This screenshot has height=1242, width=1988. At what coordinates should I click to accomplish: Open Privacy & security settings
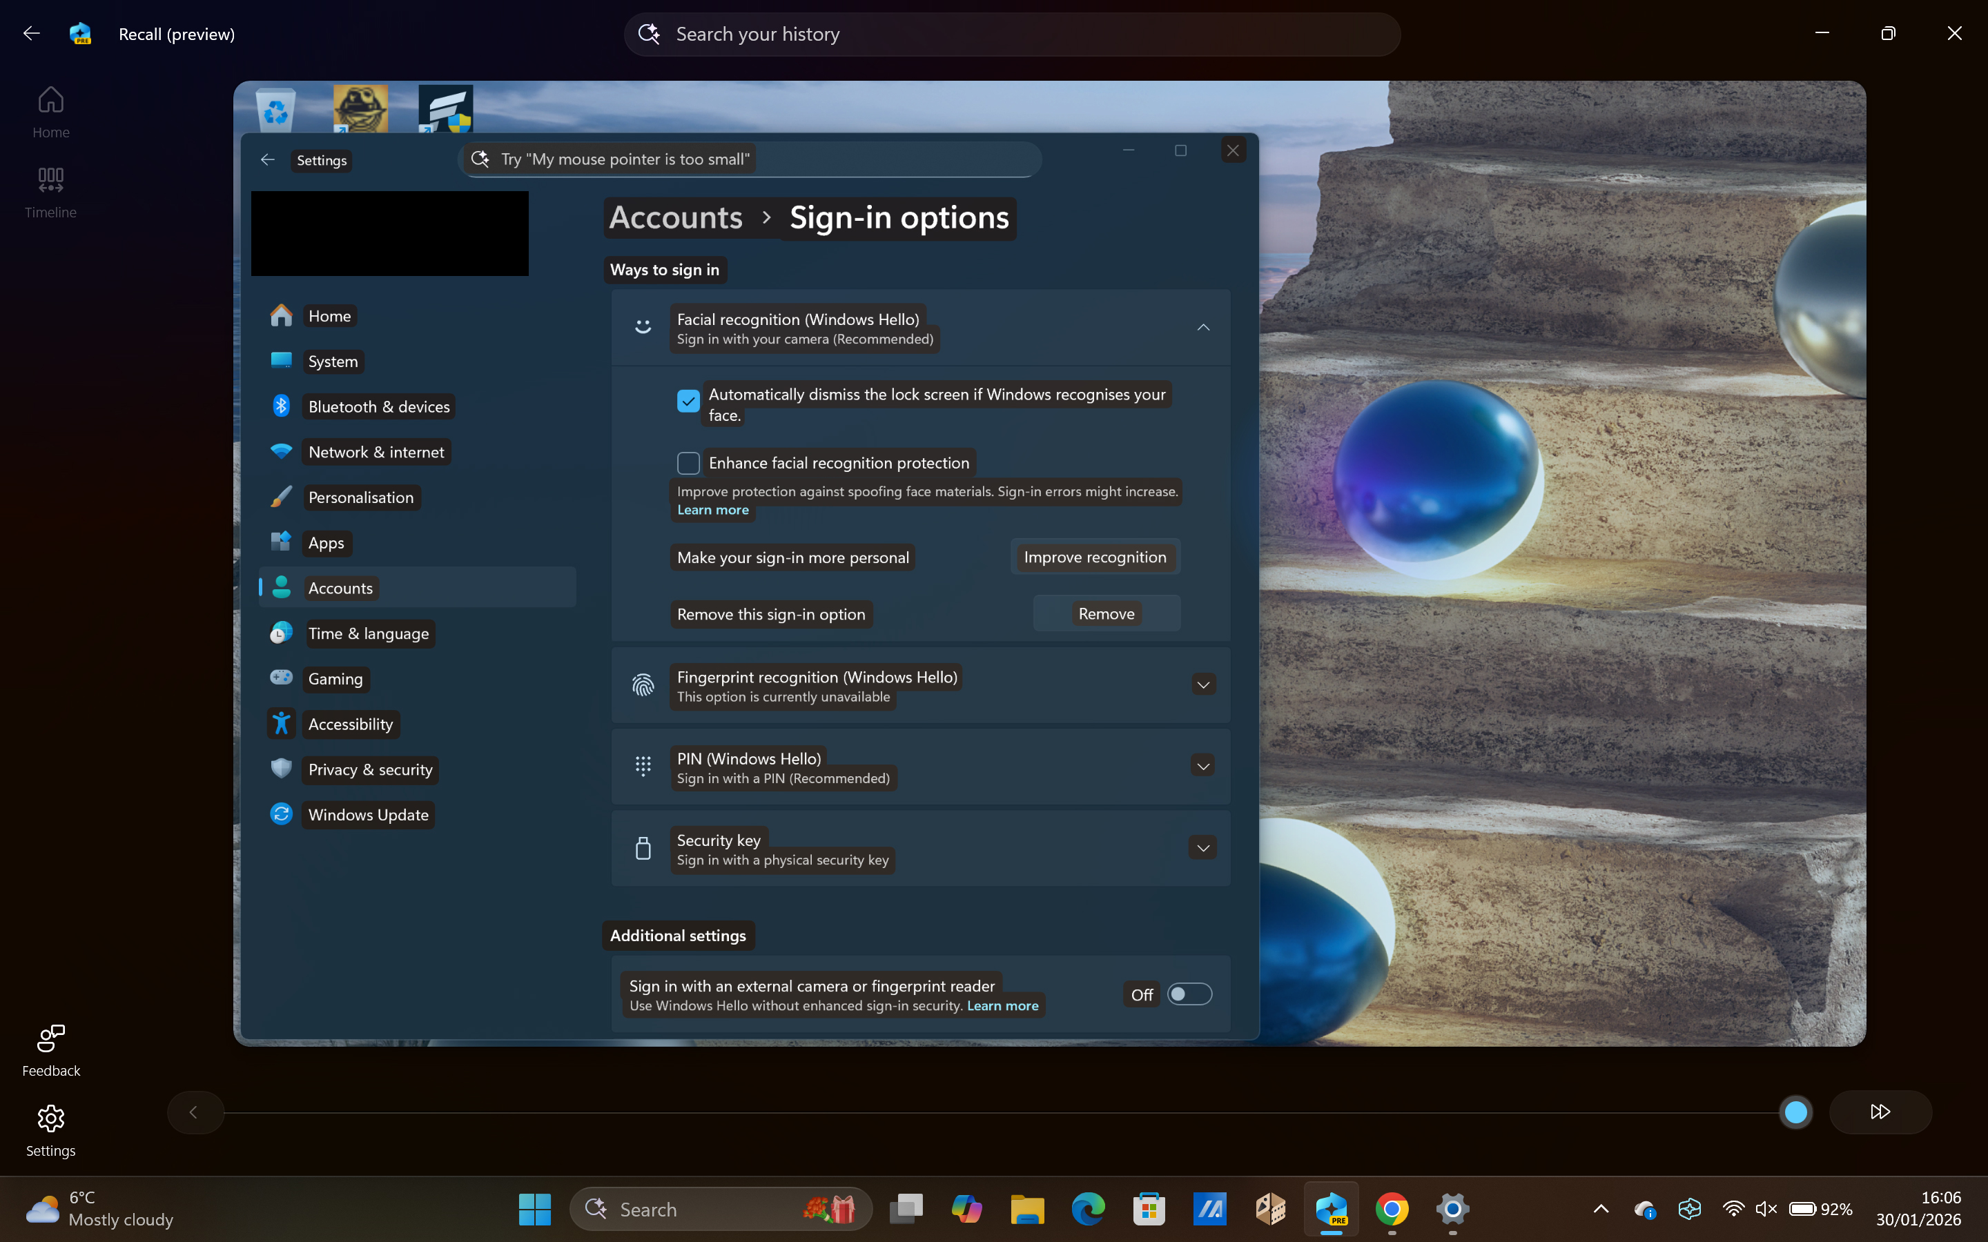pos(371,769)
